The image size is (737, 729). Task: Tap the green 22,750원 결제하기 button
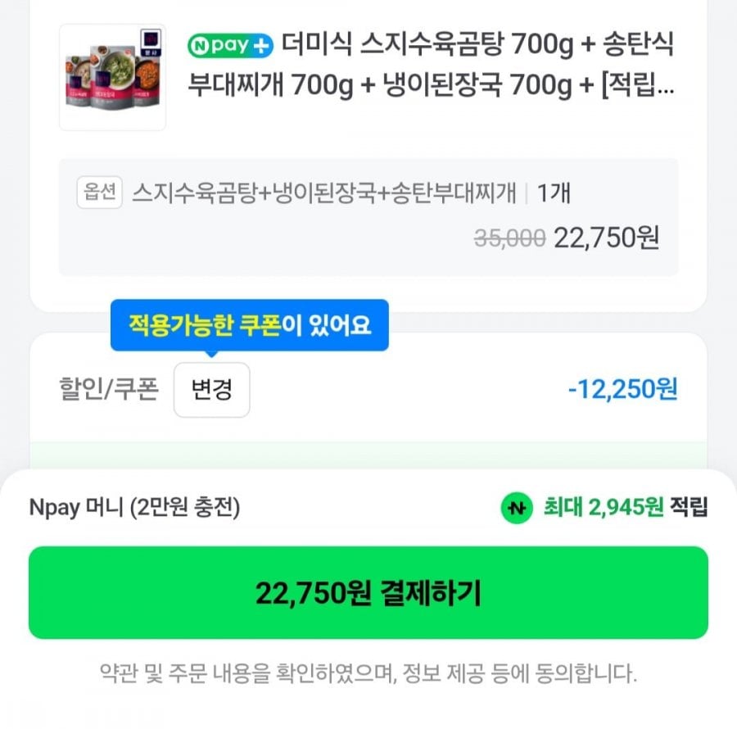pyautogui.click(x=368, y=592)
